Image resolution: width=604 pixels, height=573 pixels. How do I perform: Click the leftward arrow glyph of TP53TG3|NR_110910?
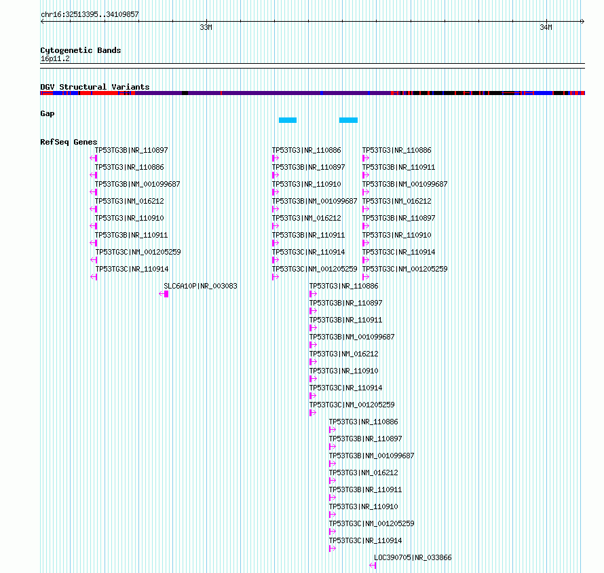click(93, 226)
